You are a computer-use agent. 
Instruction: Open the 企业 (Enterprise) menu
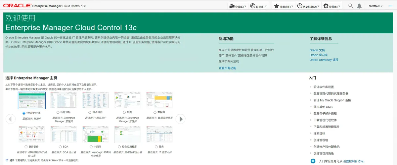coord(237,6)
